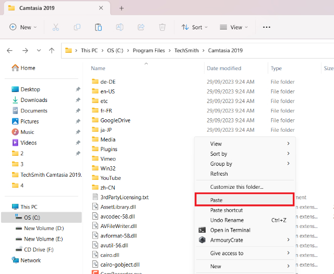Screen dimensions: 334x274
Task: Click the Paste clipboard icon in toolbar
Action: pos(98,27)
